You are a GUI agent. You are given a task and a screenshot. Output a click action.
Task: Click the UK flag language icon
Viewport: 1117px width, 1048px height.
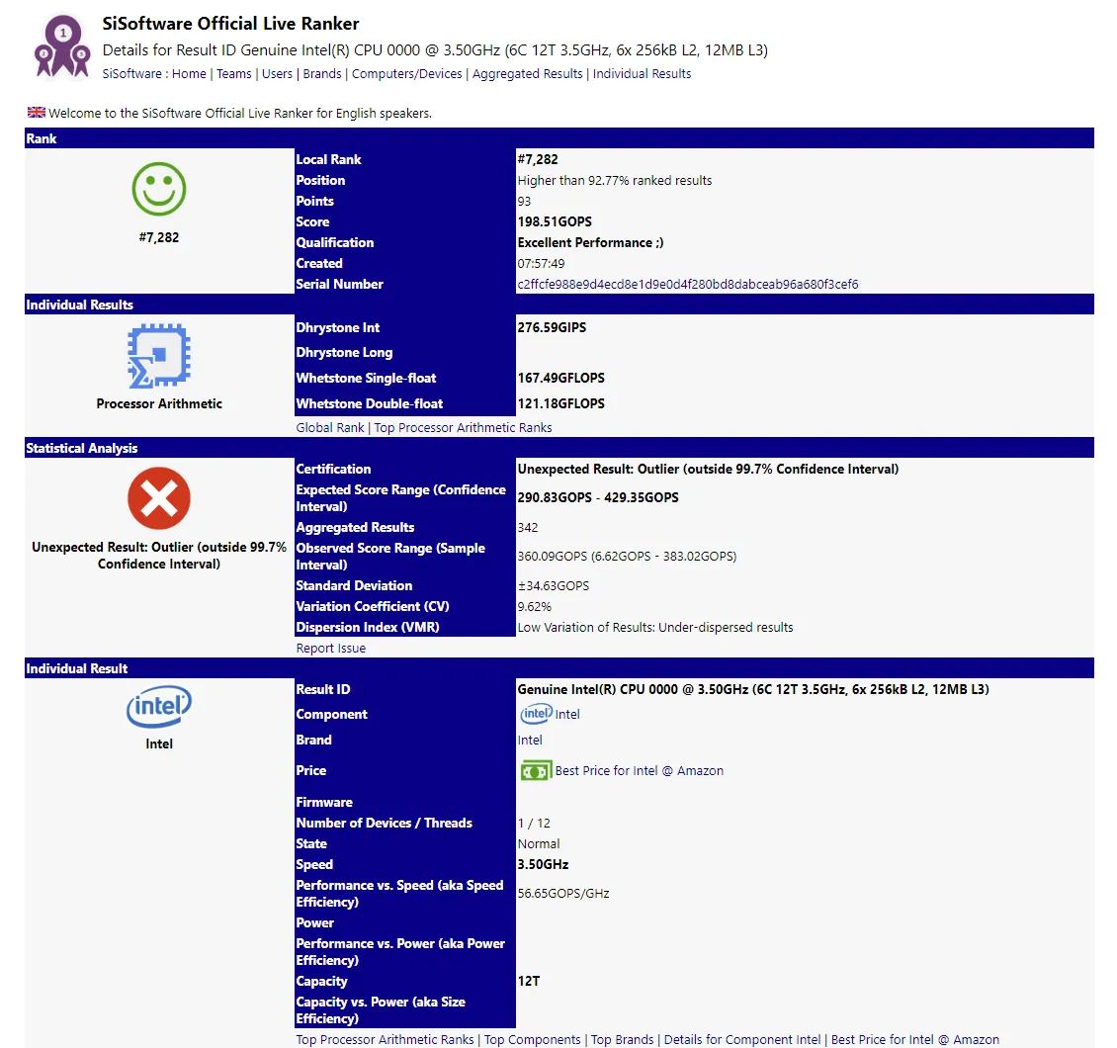[37, 113]
